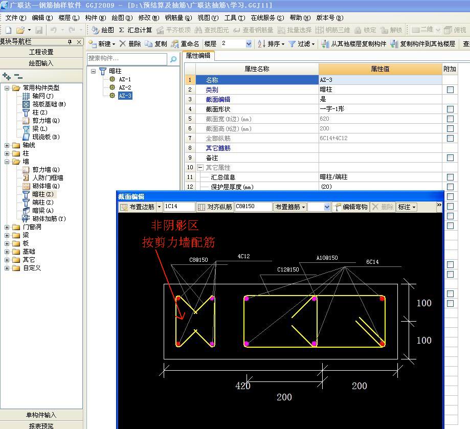The image size is (470, 429).
Task: Click the 对齐纵筋 align rebar icon
Action: (x=202, y=207)
